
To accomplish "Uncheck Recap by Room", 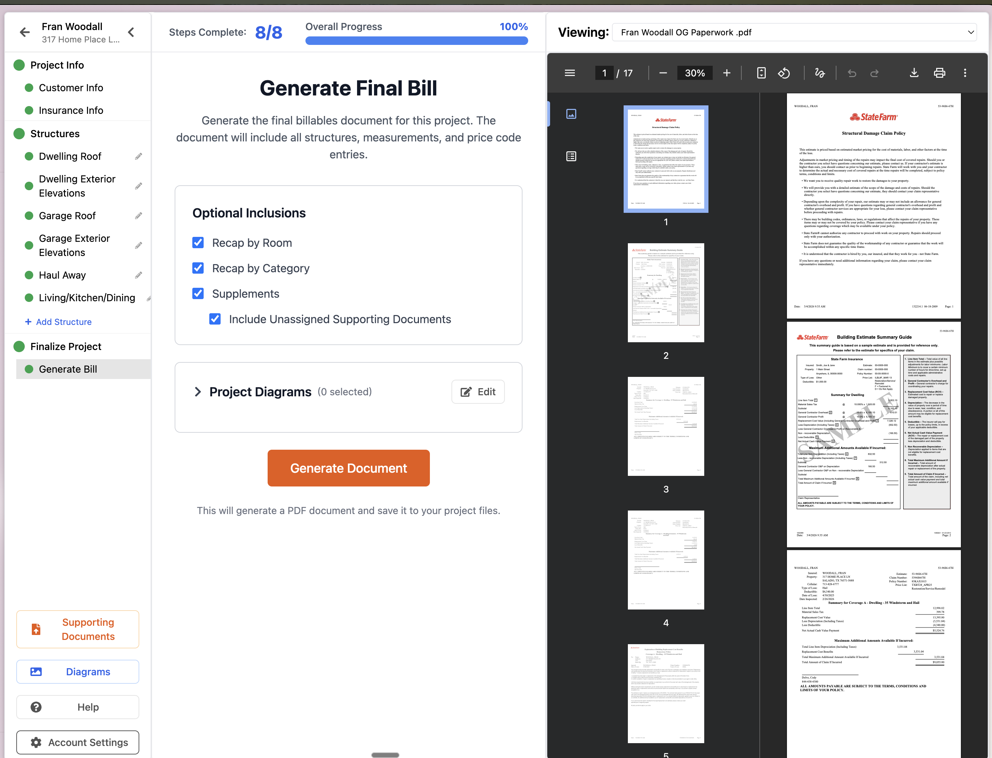I will pyautogui.click(x=198, y=243).
